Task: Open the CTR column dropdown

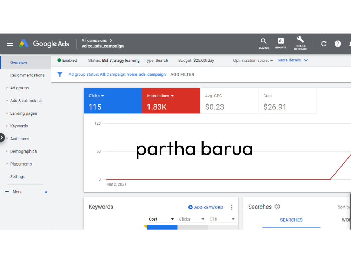Action: coord(222,219)
